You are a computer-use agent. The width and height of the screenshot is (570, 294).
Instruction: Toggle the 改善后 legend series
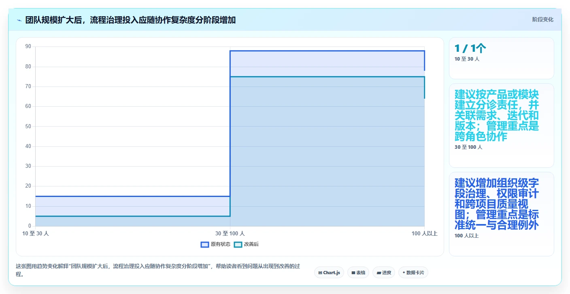(247, 244)
